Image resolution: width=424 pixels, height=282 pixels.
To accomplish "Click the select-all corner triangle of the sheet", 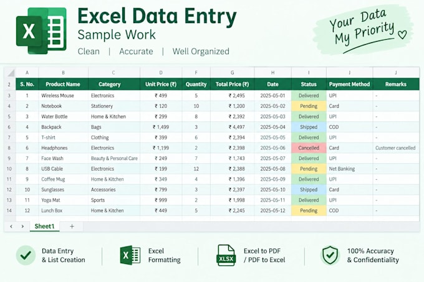I will tap(11, 73).
